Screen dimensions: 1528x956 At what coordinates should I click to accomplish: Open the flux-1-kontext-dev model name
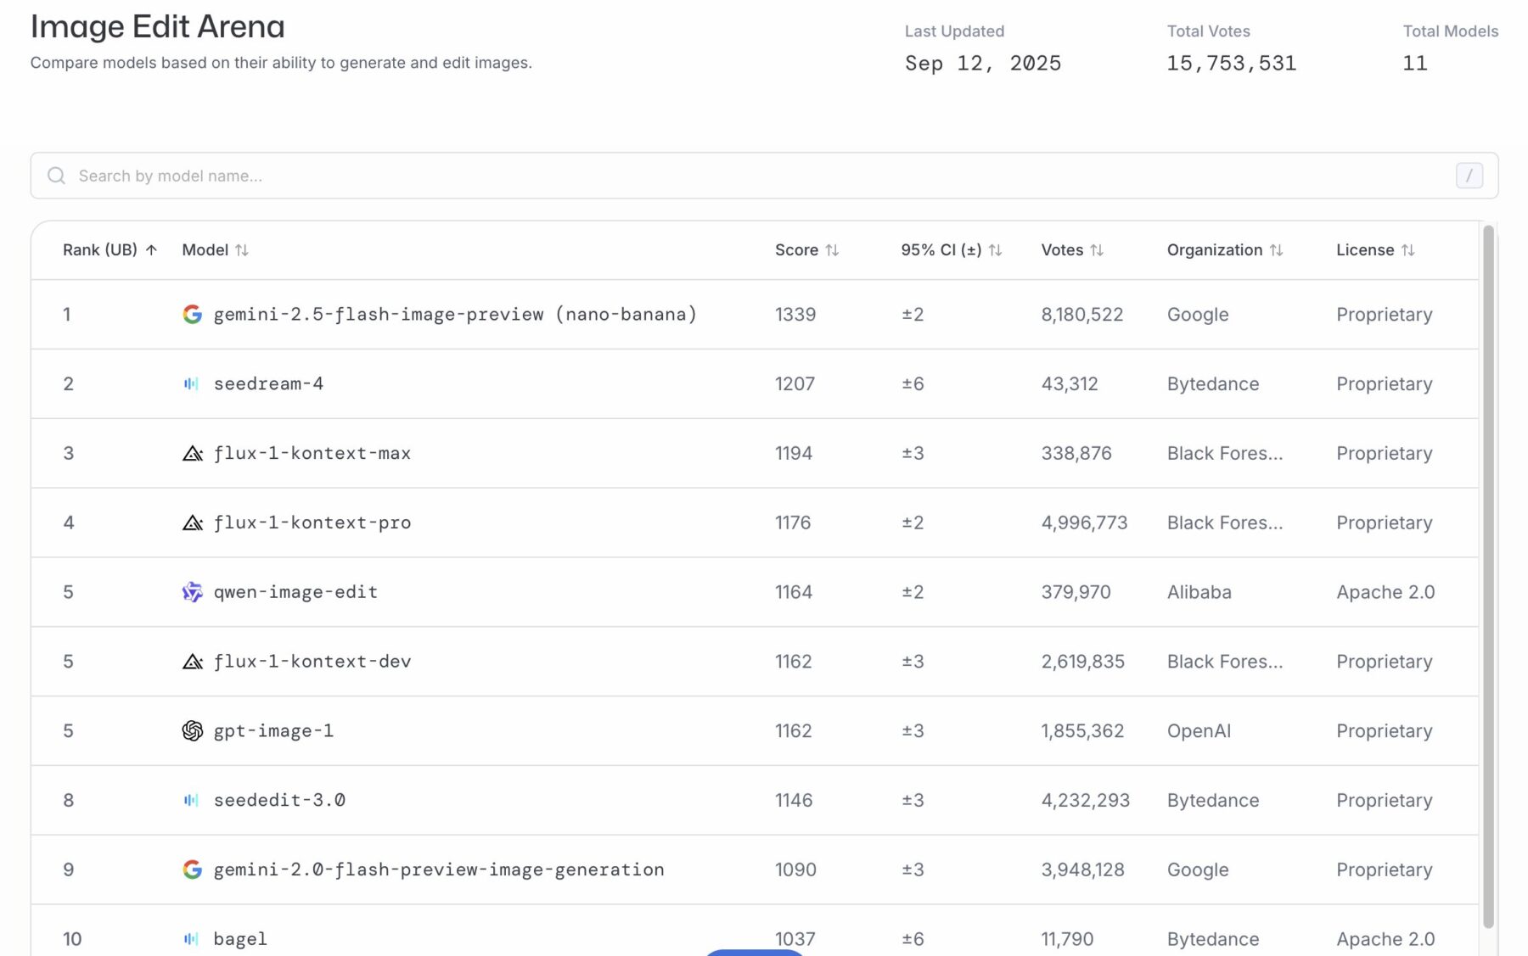click(x=312, y=662)
